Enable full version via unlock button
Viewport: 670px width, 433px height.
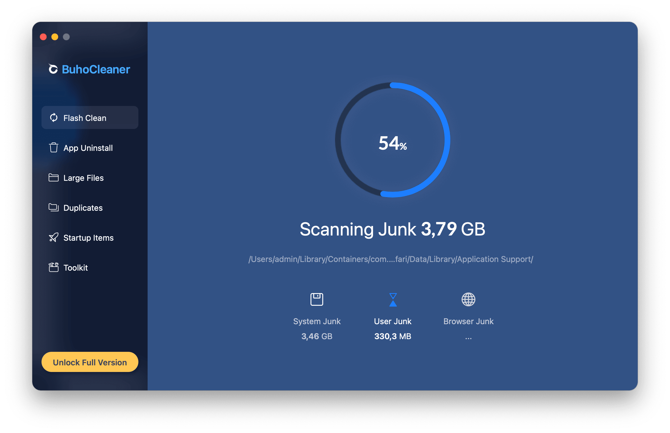(90, 362)
